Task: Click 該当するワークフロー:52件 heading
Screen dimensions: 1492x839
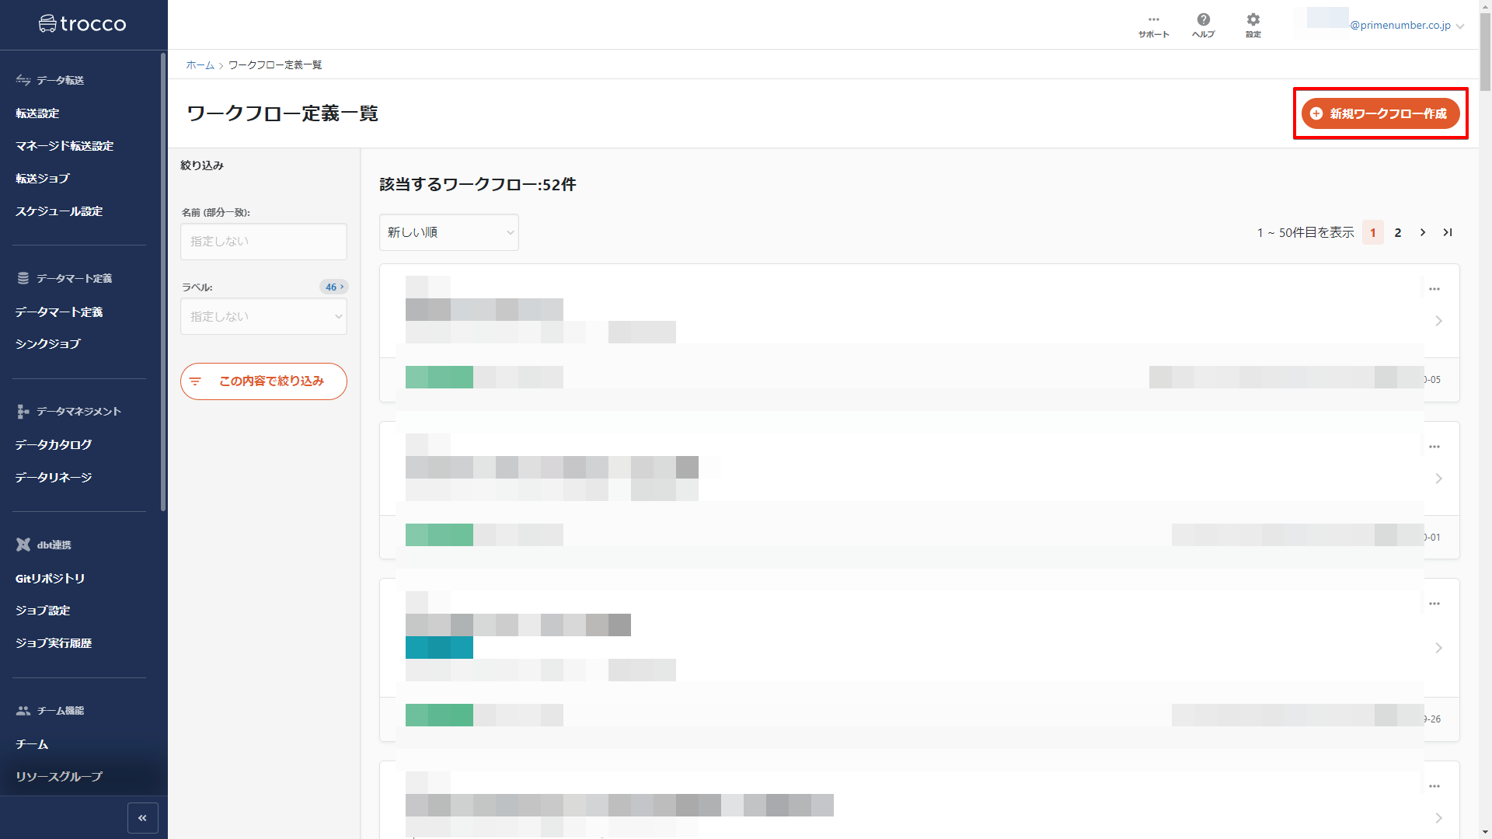Action: [478, 185]
